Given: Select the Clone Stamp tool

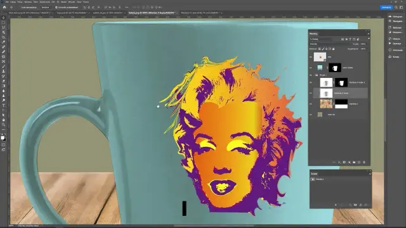Looking at the screenshot, I should [3, 71].
